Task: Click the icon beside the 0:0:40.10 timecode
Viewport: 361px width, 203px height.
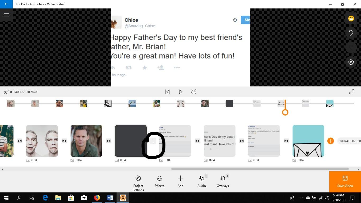Action: [6, 92]
